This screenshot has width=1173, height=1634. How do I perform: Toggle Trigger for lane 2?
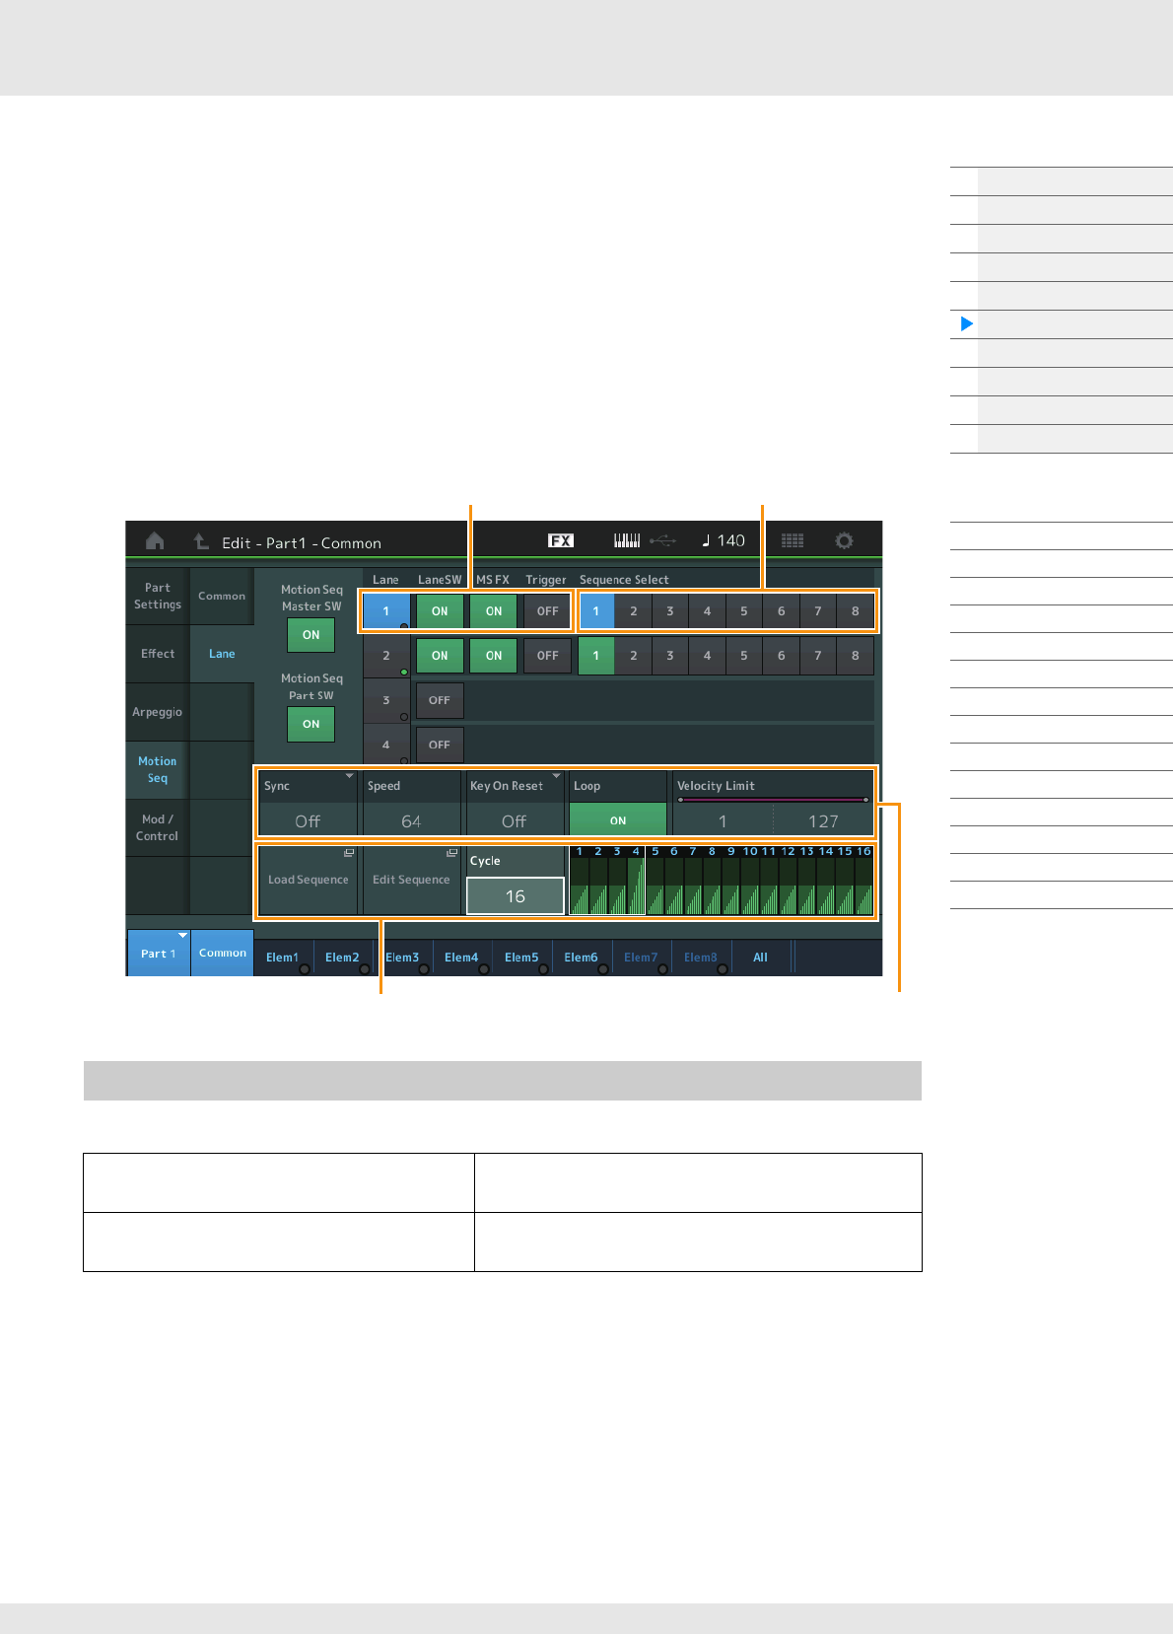point(547,656)
